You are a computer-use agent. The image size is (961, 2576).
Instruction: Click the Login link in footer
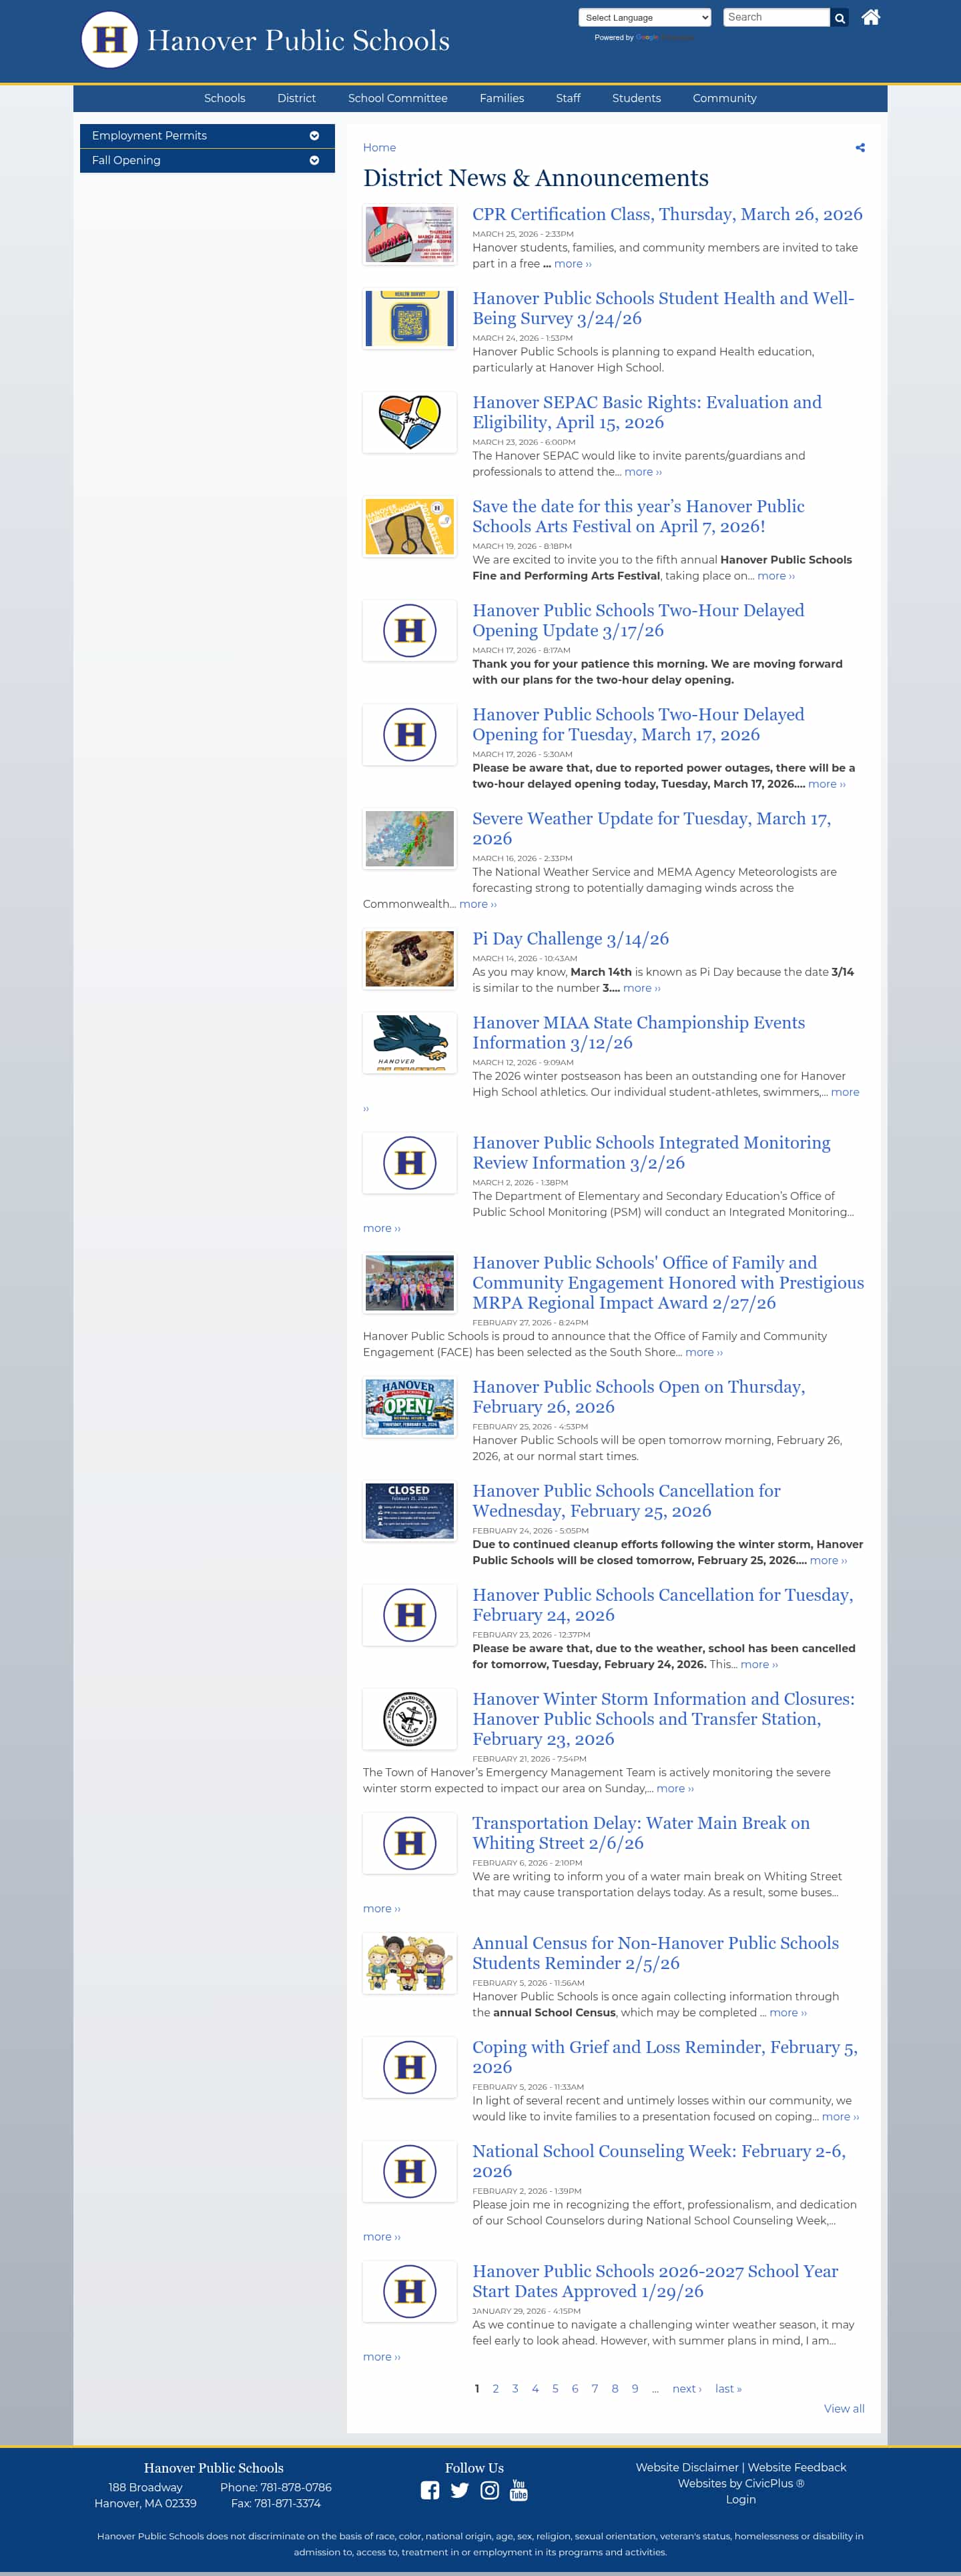(x=741, y=2500)
